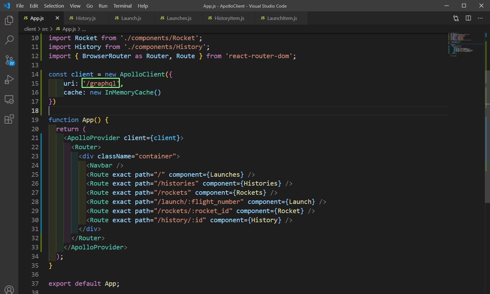
Task: Switch to the History.js tab
Action: (x=86, y=18)
